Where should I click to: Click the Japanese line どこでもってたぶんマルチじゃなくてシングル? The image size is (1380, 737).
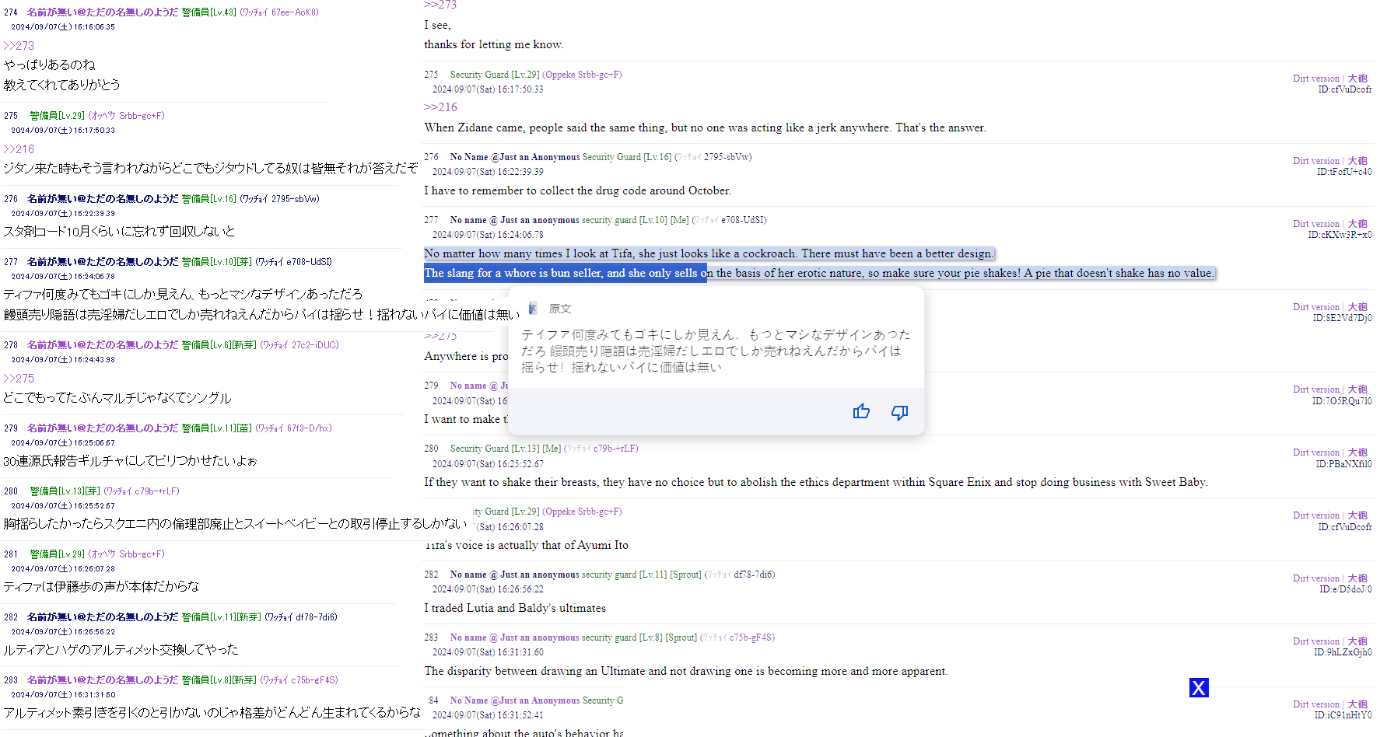(117, 398)
